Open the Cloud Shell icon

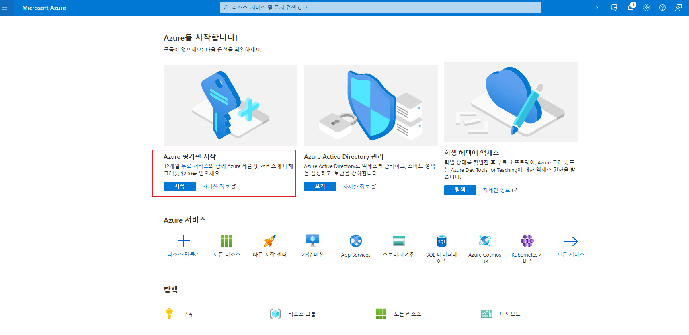[x=598, y=8]
